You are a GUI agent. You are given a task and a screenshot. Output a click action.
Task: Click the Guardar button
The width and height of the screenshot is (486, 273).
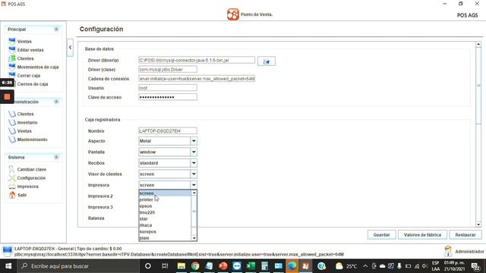tap(381, 235)
